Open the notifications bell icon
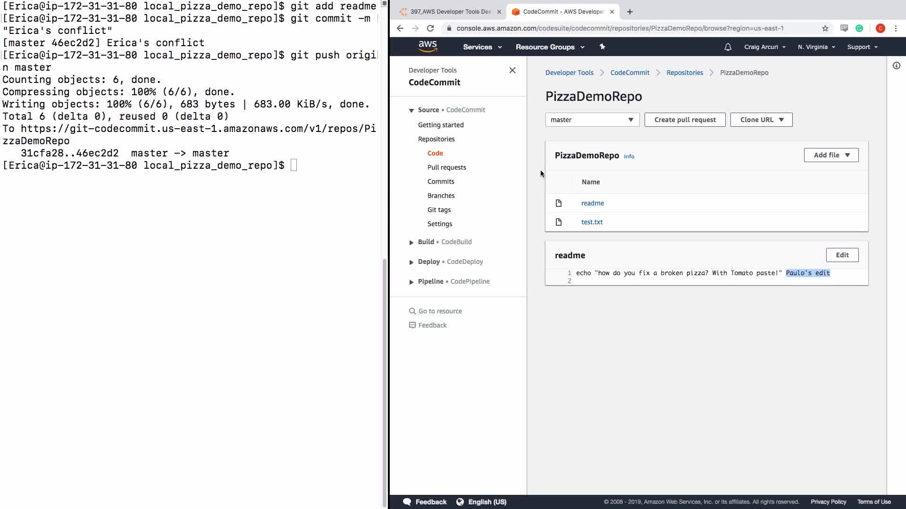The image size is (906, 509). pyautogui.click(x=728, y=47)
